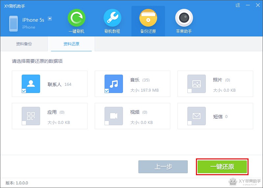The height and width of the screenshot is (188, 263).
Task: Click the 视频 video camera icon
Action: point(114,116)
